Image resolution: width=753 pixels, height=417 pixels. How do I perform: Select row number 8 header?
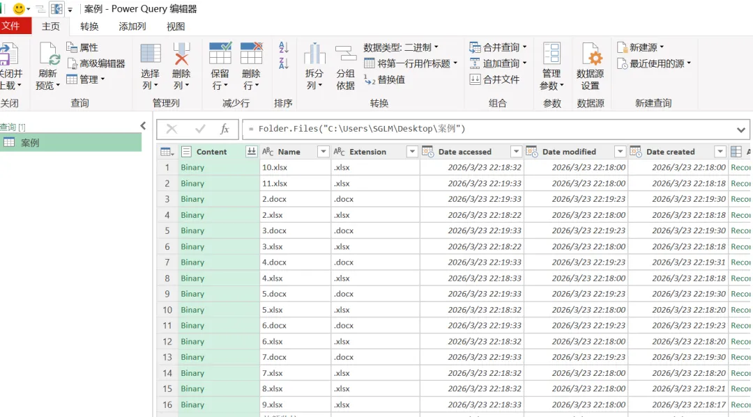(x=167, y=278)
